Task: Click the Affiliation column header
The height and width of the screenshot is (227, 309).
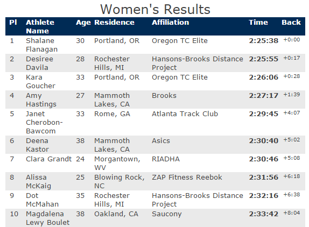Action: pyautogui.click(x=170, y=22)
